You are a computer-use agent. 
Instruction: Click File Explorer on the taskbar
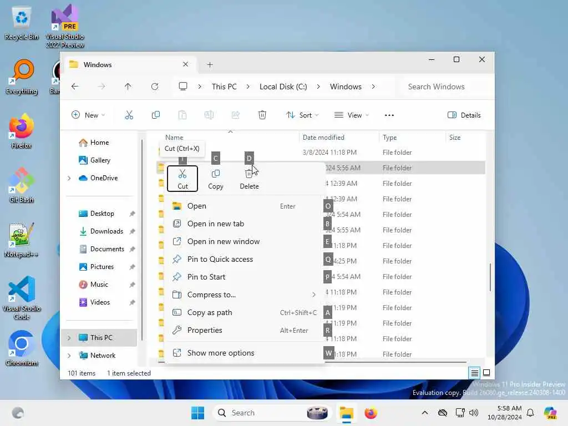[x=346, y=413]
